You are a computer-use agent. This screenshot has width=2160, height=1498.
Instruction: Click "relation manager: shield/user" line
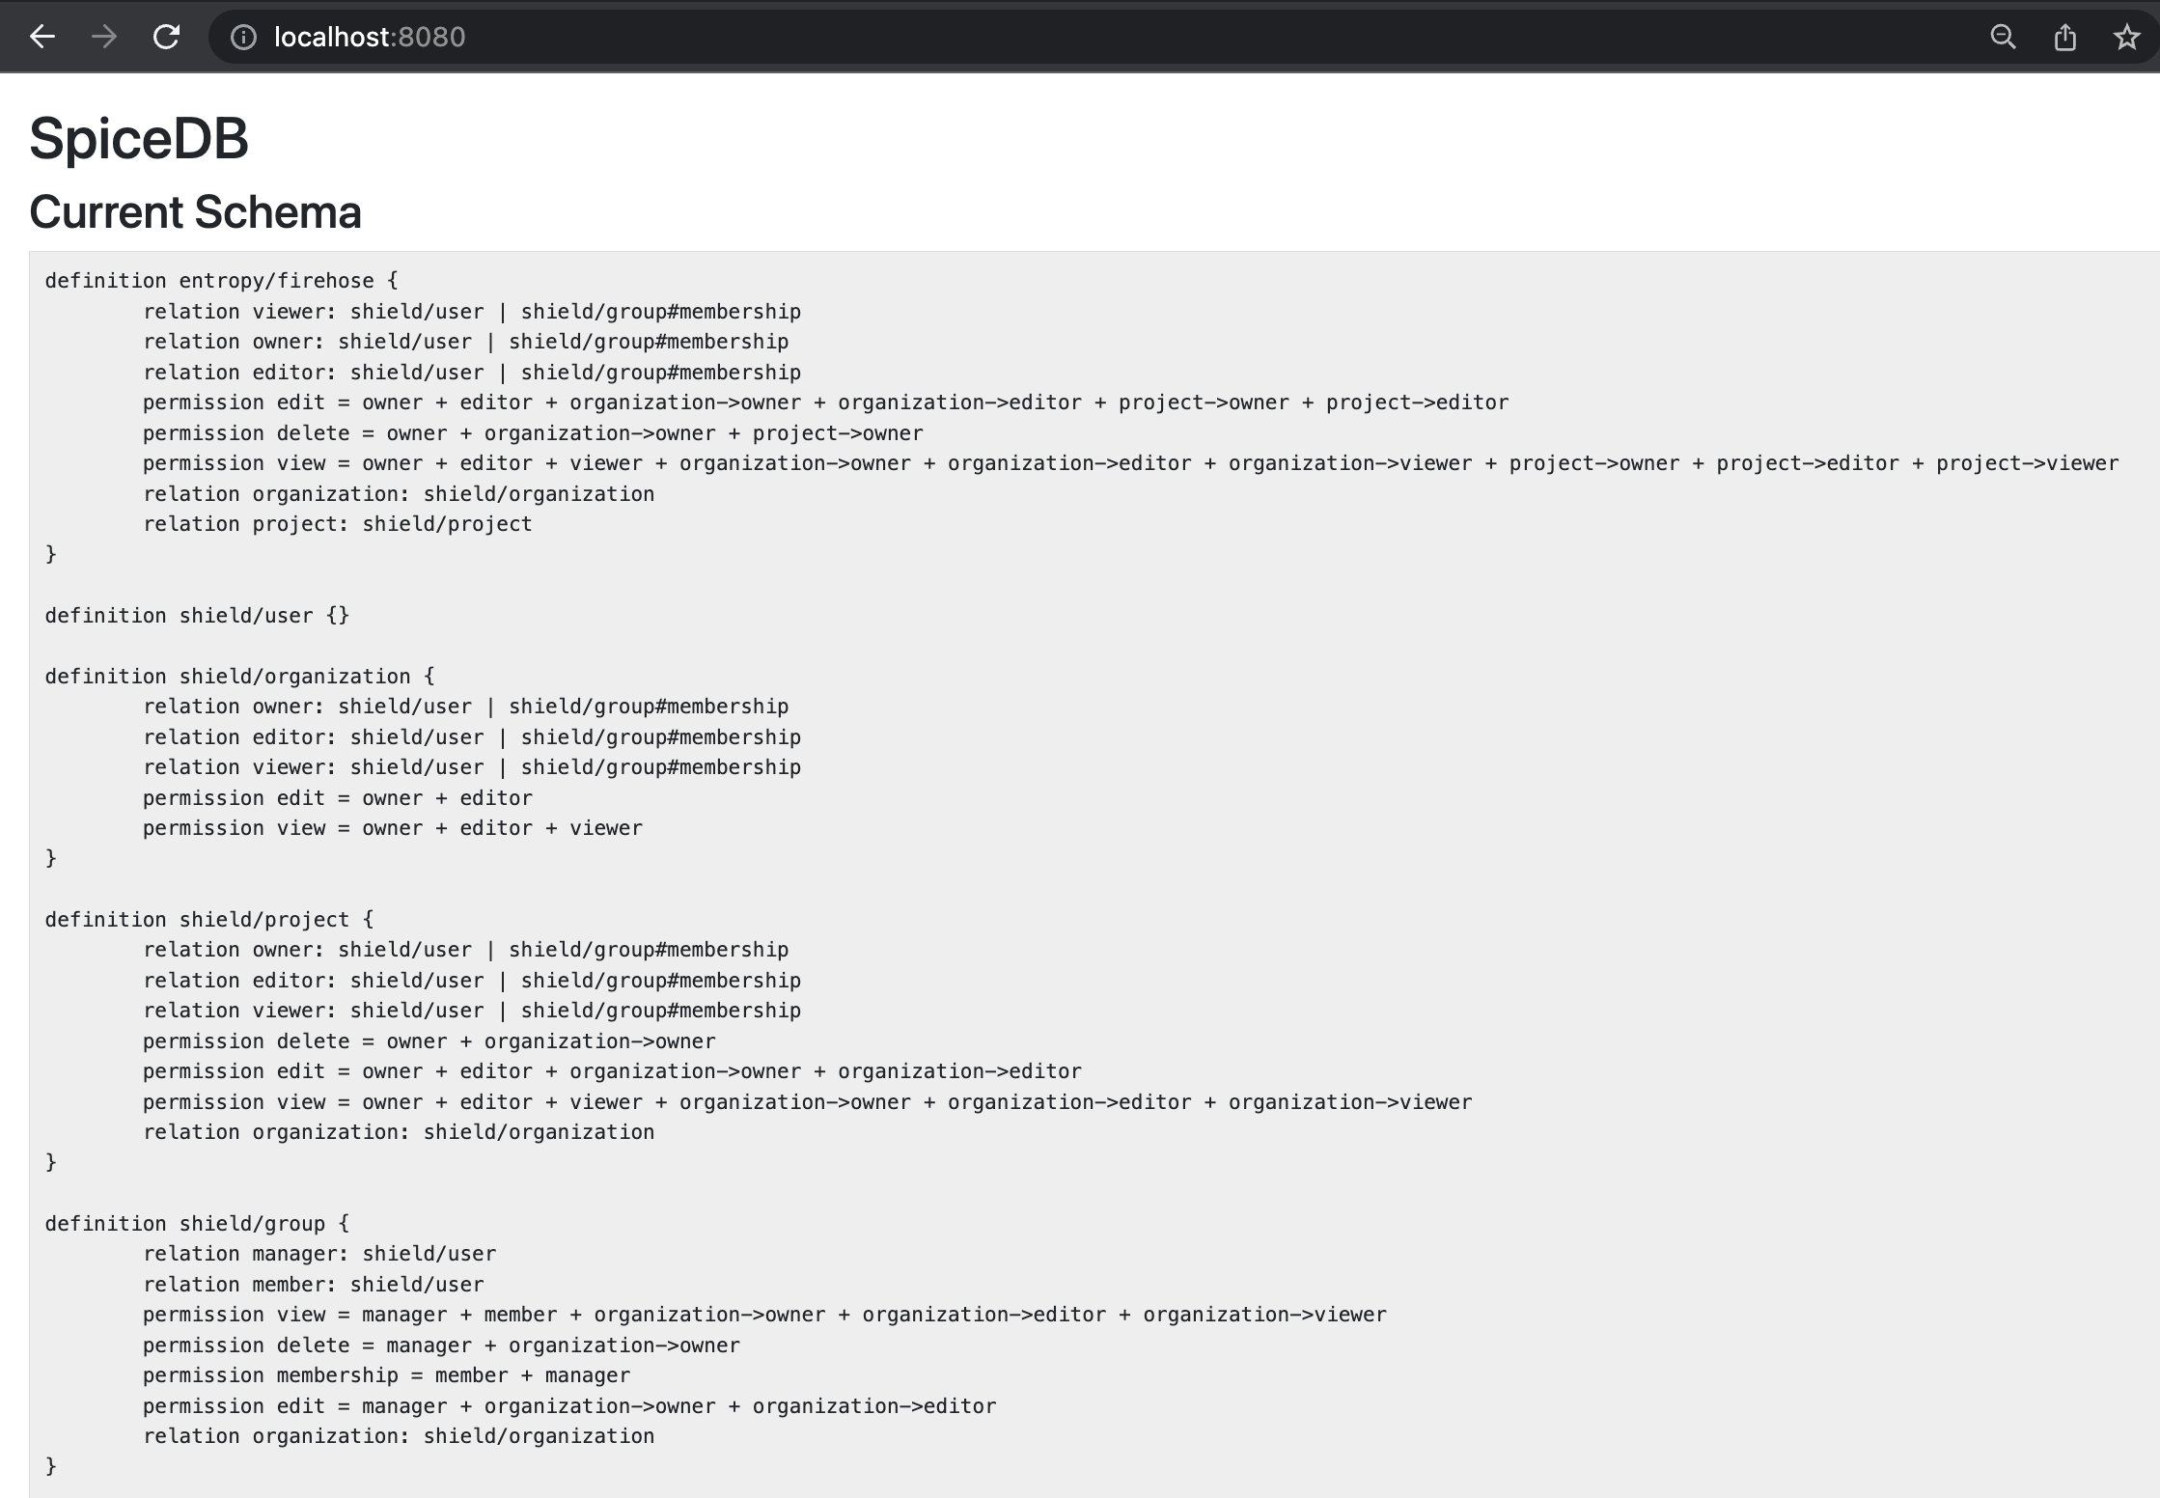[319, 1254]
